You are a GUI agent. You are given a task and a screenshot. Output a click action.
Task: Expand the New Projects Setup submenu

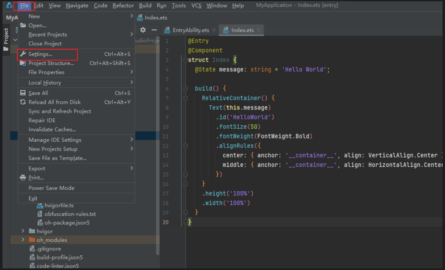76,149
